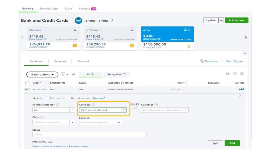Click the Category input field text

(x=100, y=110)
